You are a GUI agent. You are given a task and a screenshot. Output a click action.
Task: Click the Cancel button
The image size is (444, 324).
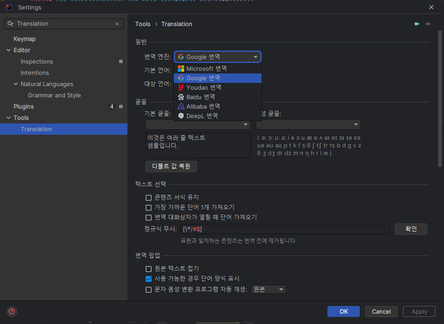click(x=381, y=311)
